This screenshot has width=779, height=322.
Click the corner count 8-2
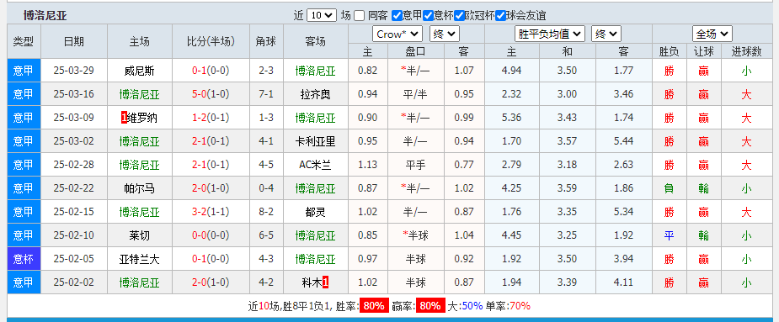266,213
